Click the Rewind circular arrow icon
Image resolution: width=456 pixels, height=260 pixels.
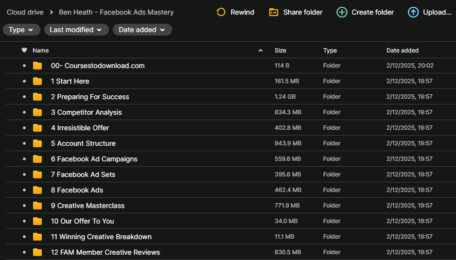221,12
